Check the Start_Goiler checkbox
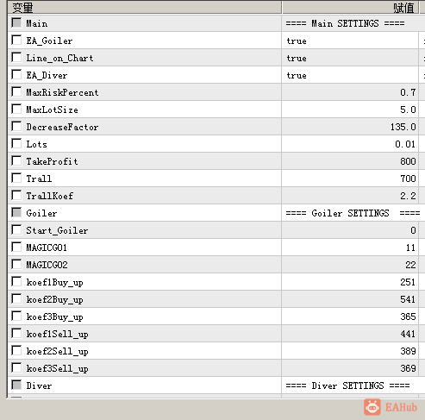This screenshot has height=420, width=425. point(16,229)
